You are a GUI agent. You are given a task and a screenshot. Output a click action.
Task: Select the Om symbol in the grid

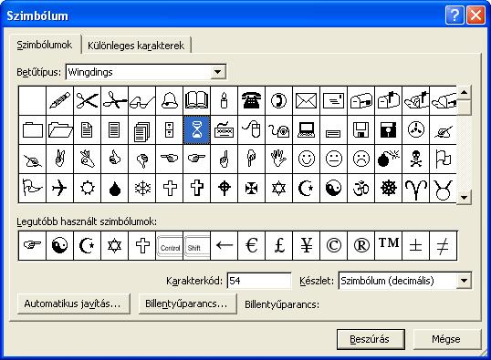[x=361, y=189]
